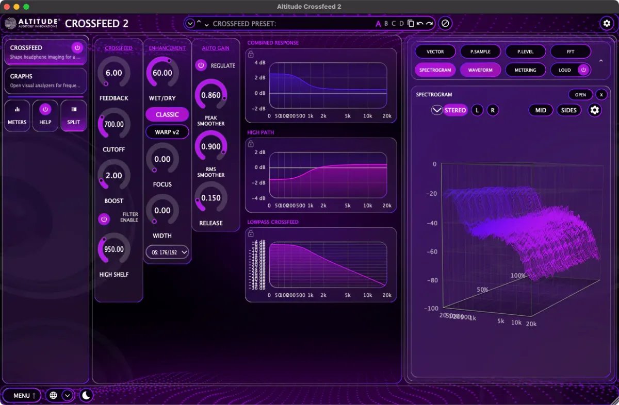This screenshot has width=619, height=405.
Task: Toggle the Help power button
Action: click(45, 109)
